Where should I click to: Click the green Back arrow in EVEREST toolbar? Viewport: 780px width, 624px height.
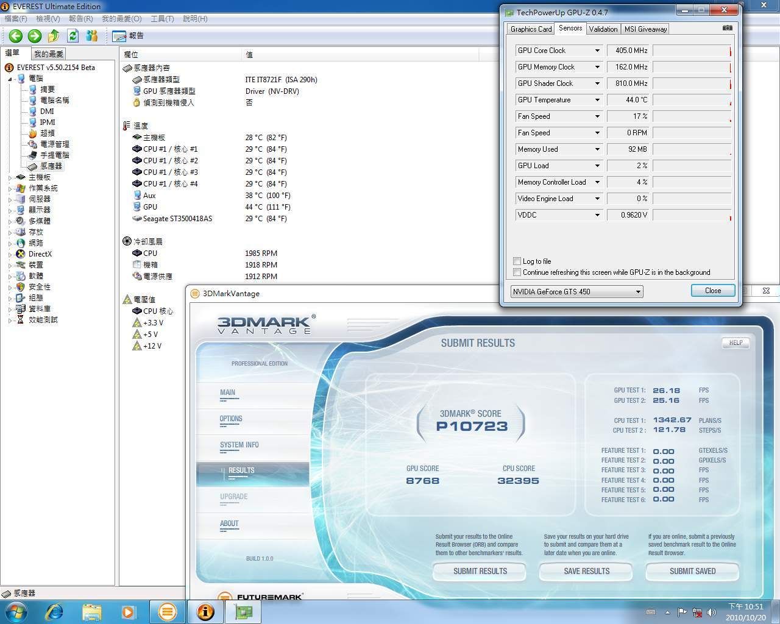[16, 36]
